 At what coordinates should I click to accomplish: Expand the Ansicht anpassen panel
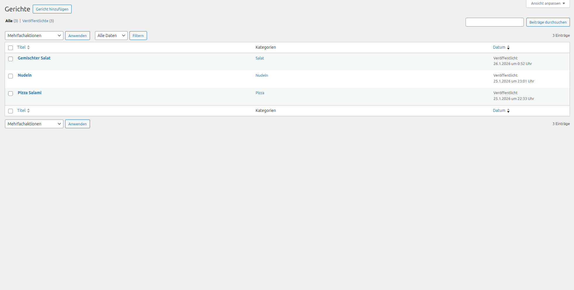pos(548,3)
